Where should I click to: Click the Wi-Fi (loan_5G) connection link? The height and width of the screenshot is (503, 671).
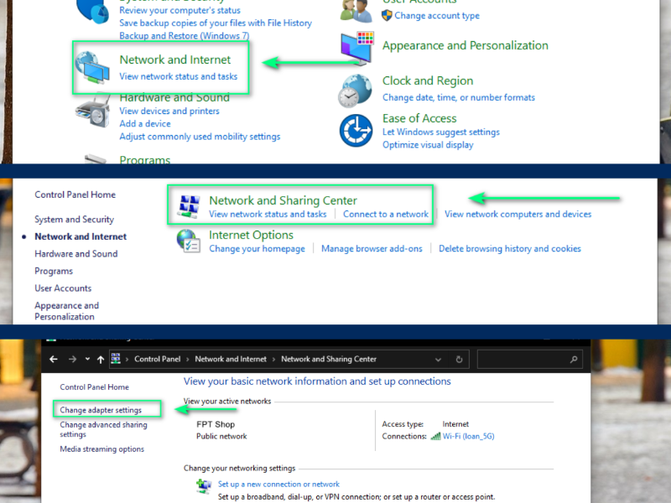tap(468, 437)
